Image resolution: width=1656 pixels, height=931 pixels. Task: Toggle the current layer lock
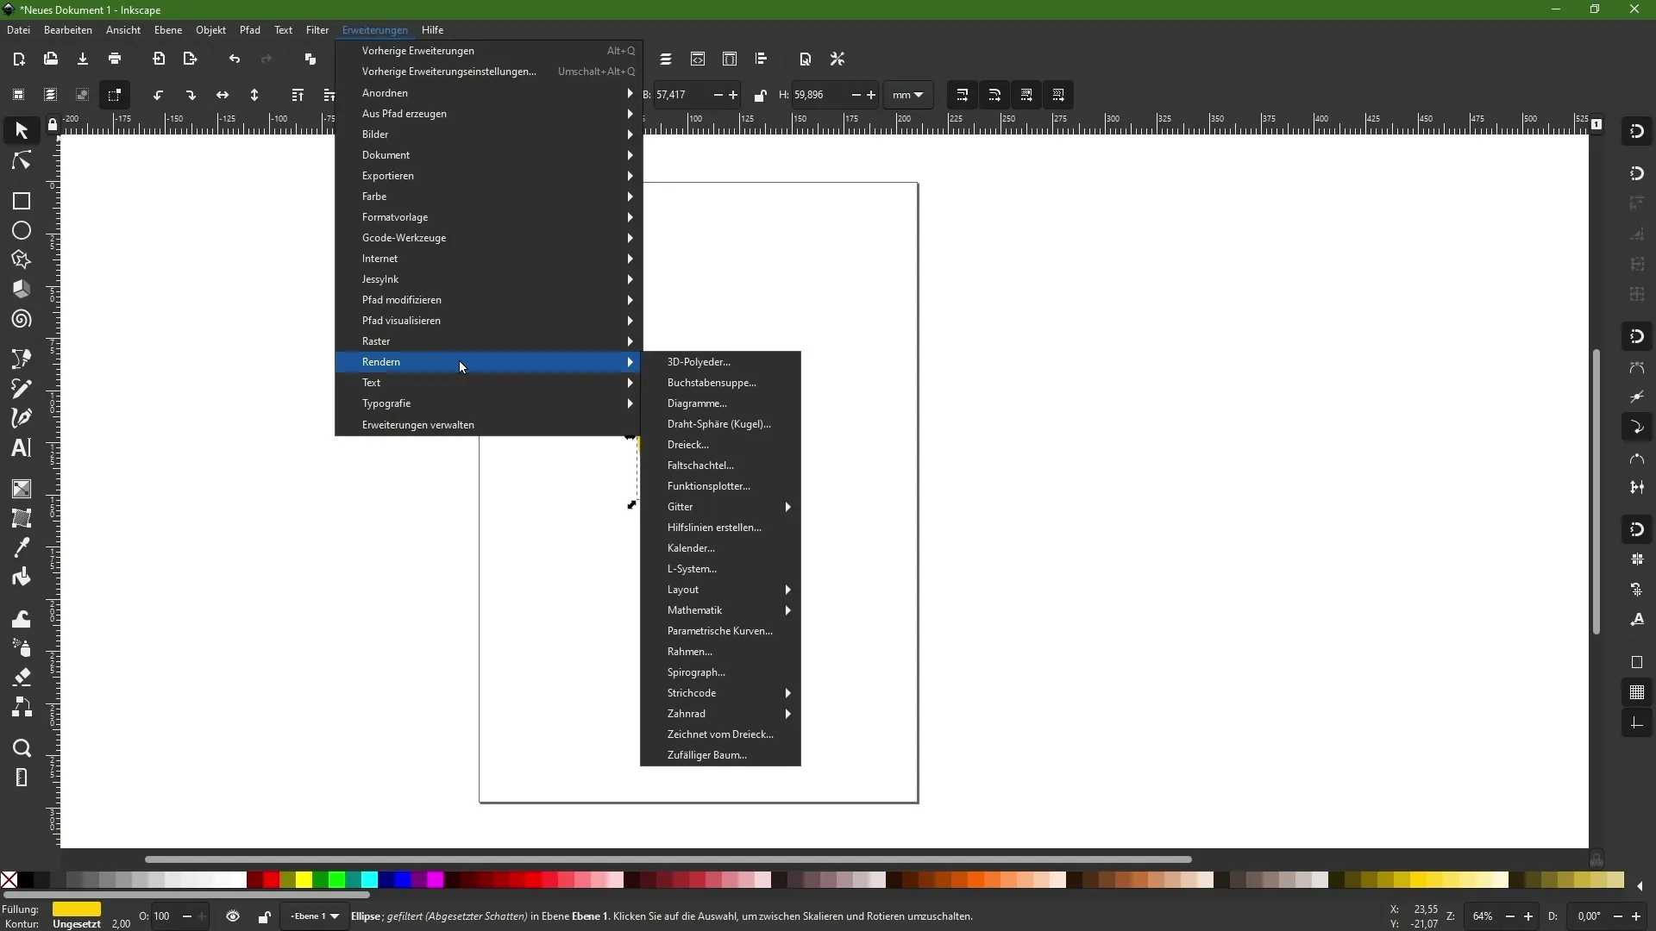click(x=264, y=916)
